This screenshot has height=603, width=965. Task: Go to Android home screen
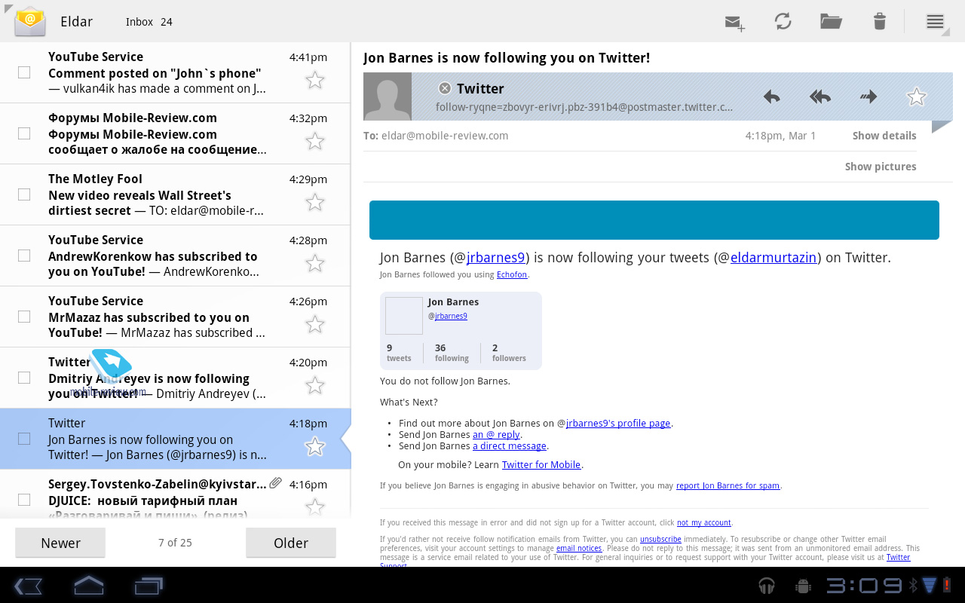click(x=88, y=586)
